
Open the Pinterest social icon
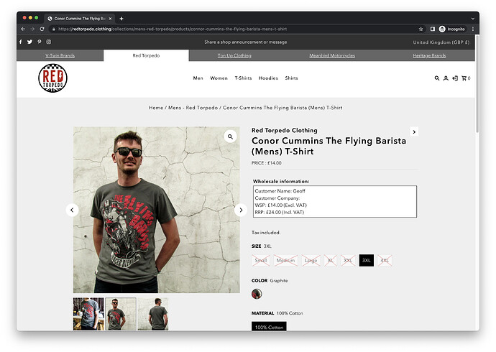[40, 42]
